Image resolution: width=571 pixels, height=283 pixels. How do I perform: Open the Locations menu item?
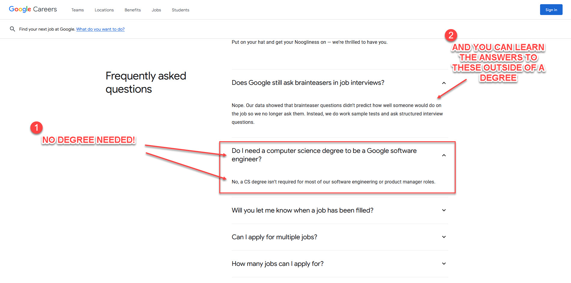click(x=104, y=10)
